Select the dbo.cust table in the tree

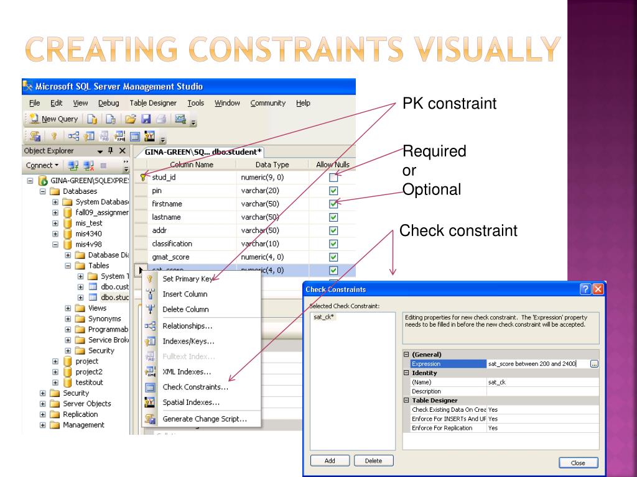(114, 287)
